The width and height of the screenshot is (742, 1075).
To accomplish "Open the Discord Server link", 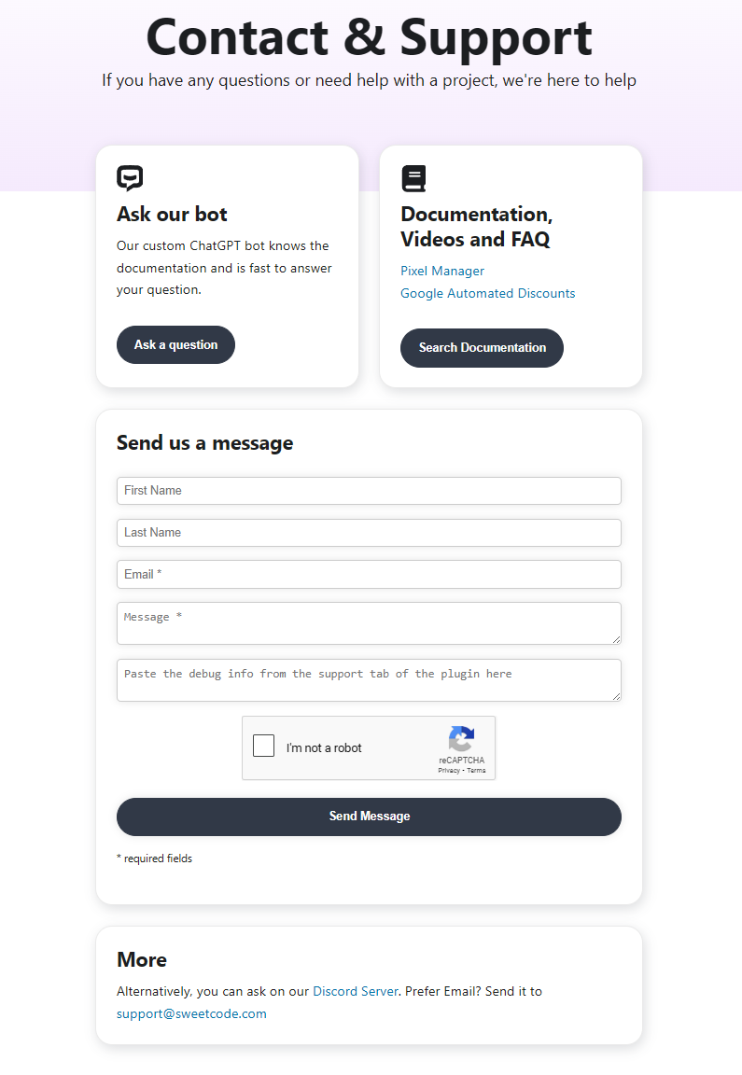I will pos(355,991).
